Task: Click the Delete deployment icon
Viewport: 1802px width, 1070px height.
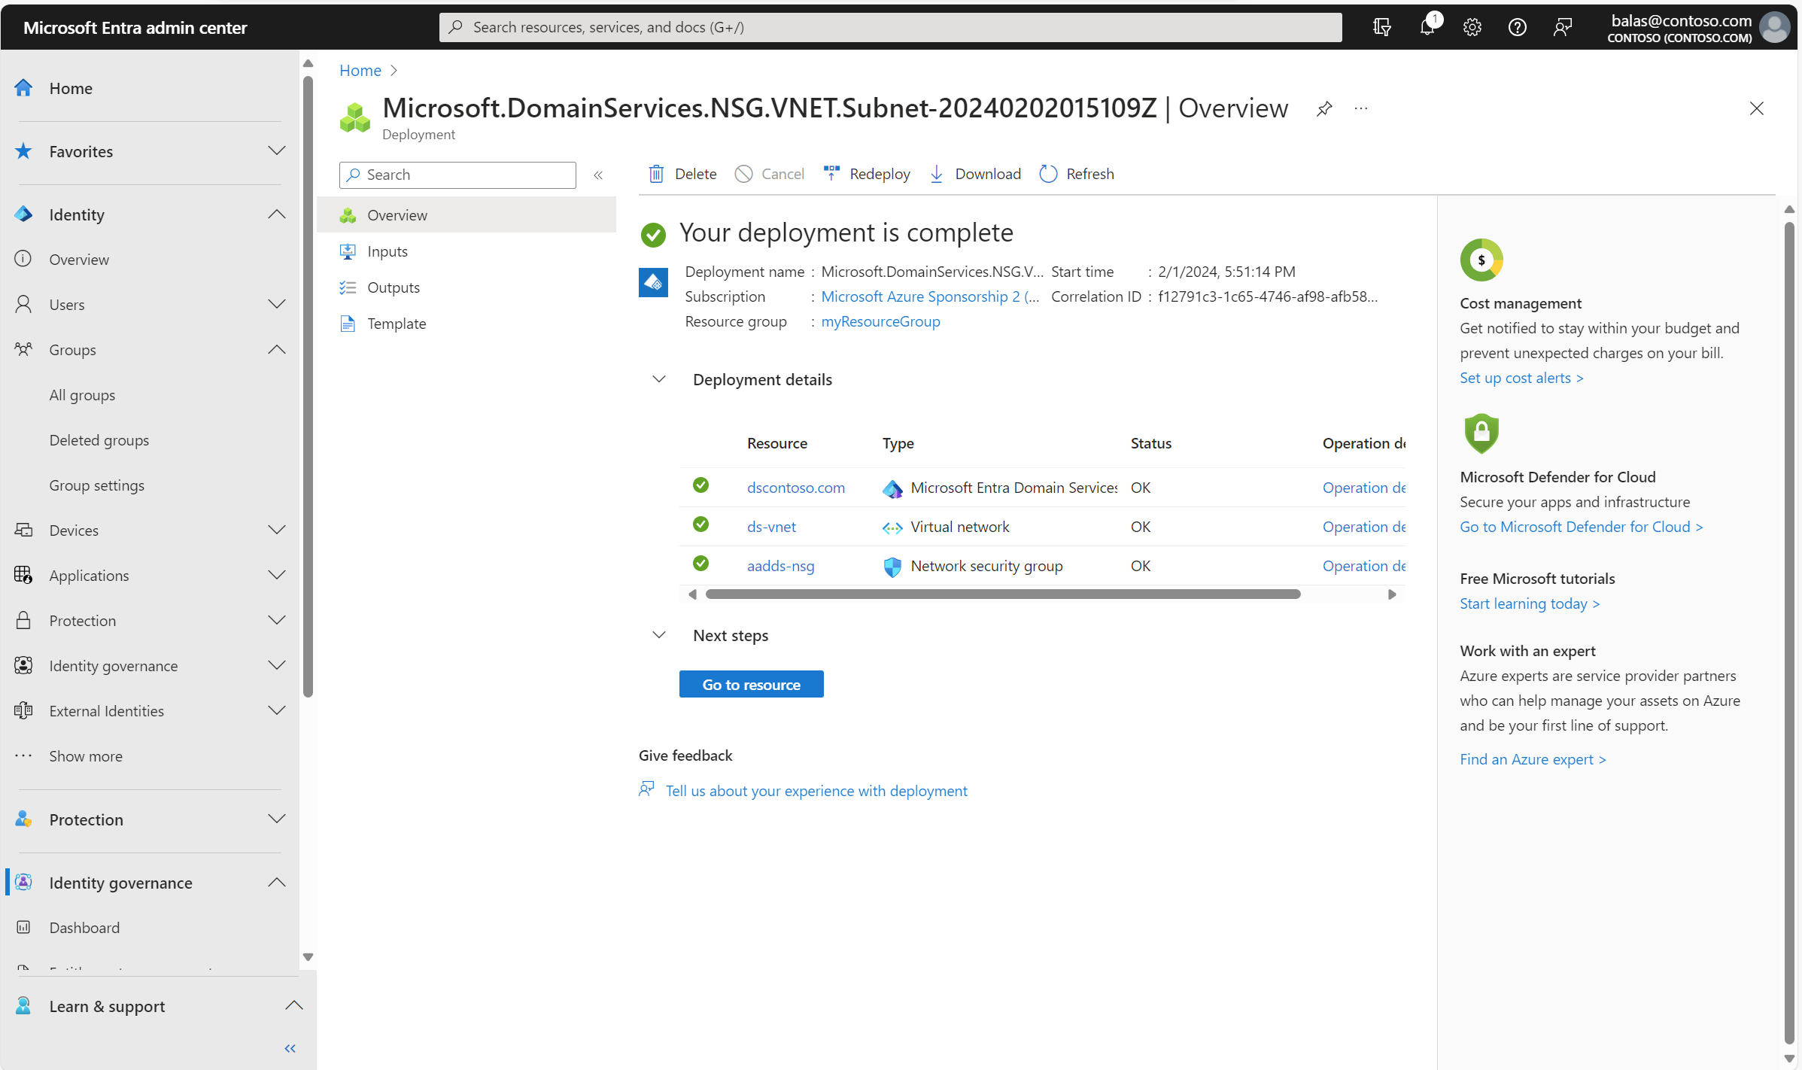Action: tap(657, 173)
